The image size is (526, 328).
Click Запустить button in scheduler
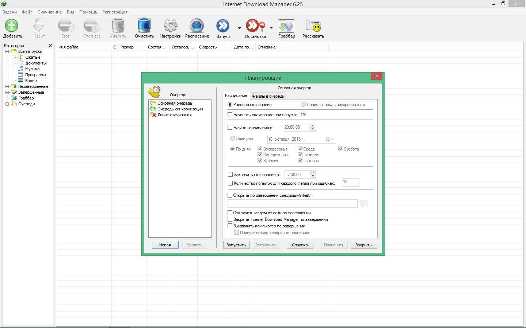click(x=236, y=245)
